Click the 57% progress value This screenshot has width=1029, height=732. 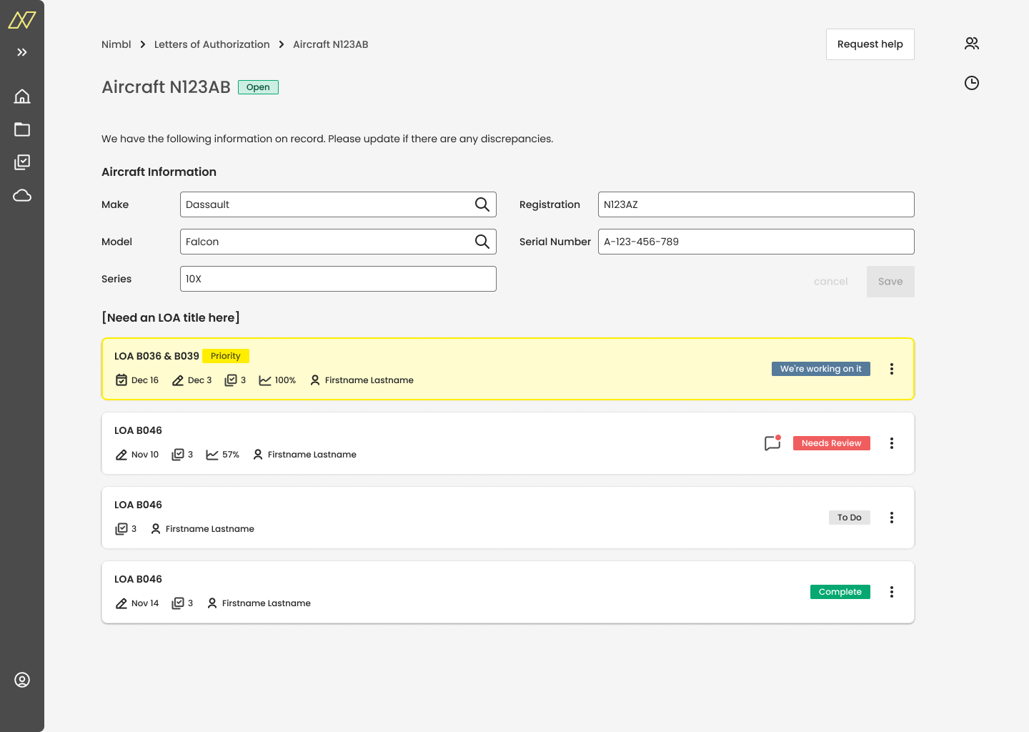[x=231, y=455]
